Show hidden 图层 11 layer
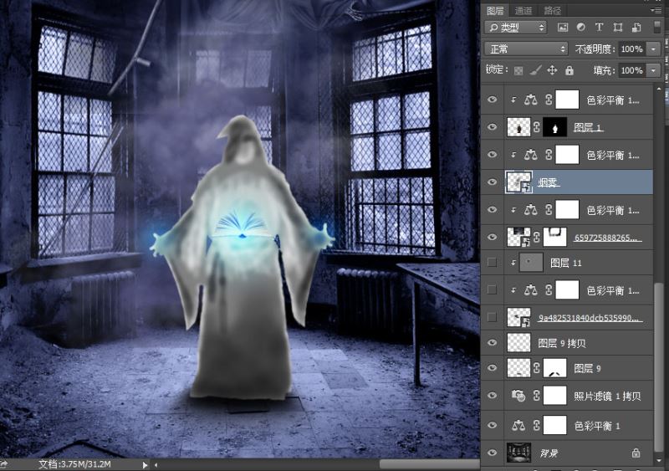The height and width of the screenshot is (471, 669). (x=491, y=263)
